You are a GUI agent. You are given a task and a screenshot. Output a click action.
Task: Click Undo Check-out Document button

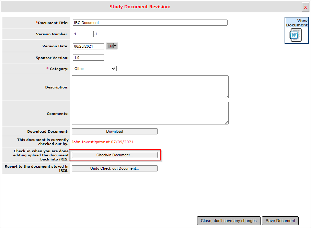pyautogui.click(x=114, y=168)
